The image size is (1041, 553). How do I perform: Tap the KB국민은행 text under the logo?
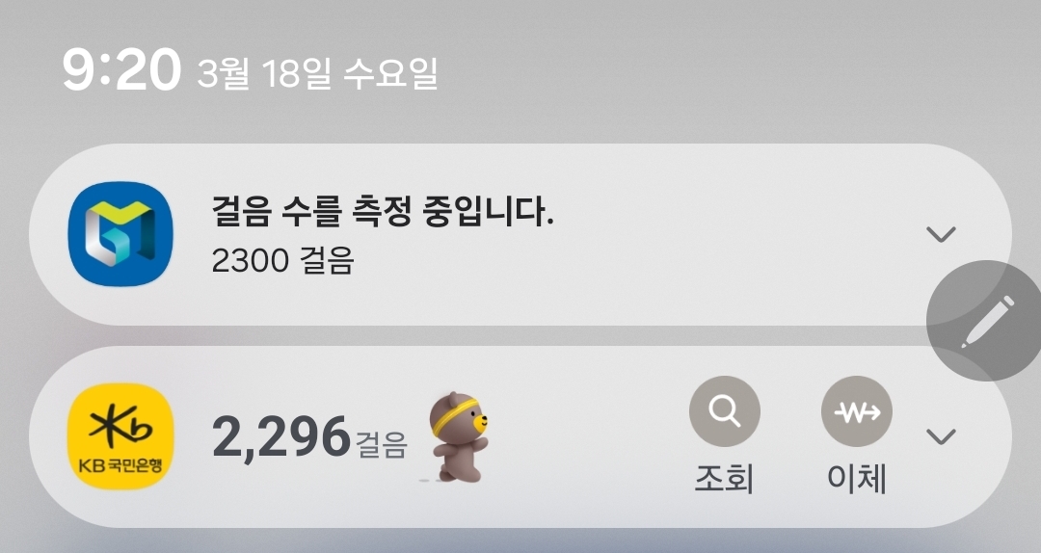click(x=120, y=465)
